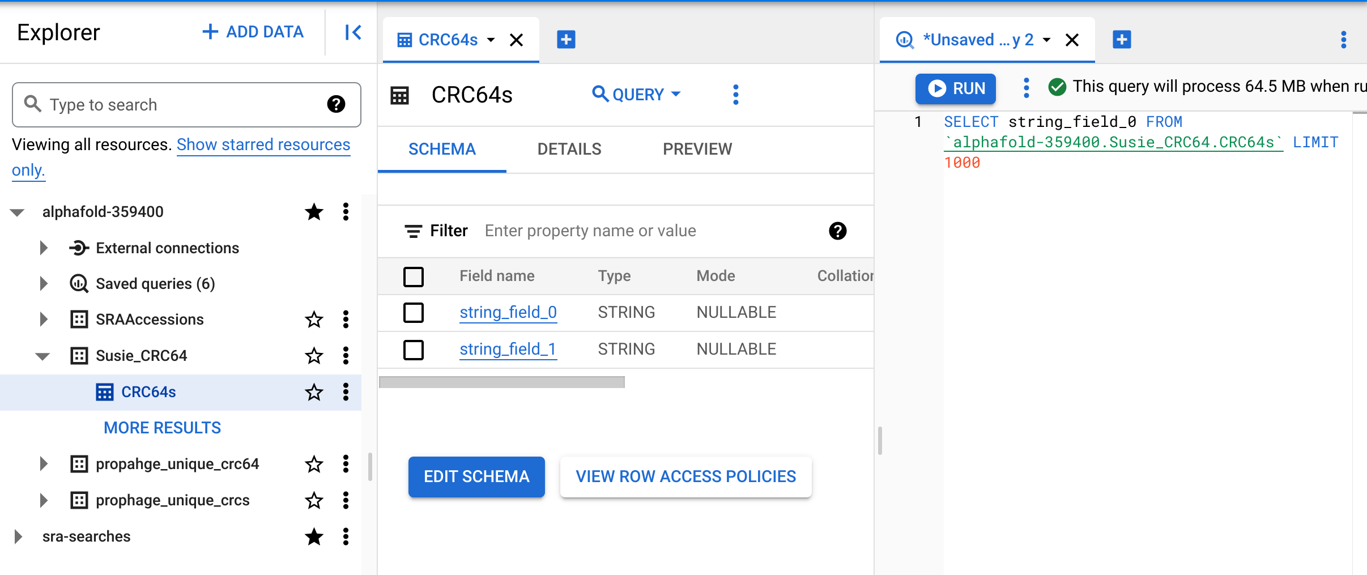Run the query

pyautogui.click(x=955, y=88)
